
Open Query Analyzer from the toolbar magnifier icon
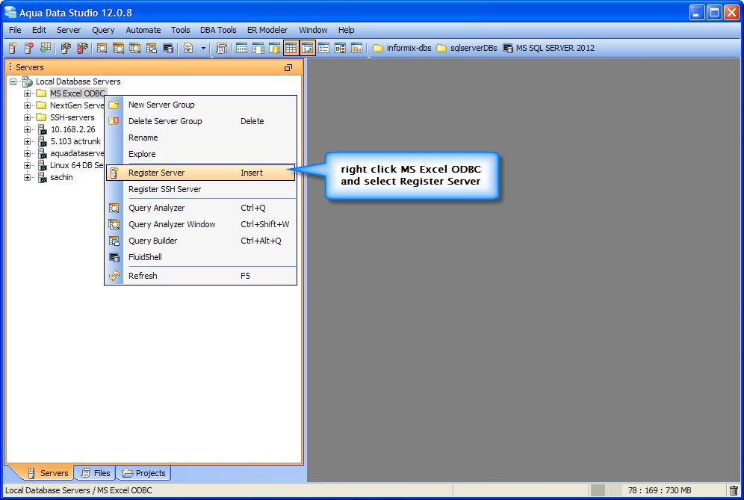click(x=102, y=48)
